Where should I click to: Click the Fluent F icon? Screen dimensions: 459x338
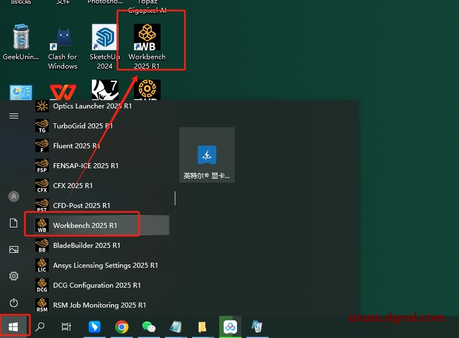tap(42, 145)
